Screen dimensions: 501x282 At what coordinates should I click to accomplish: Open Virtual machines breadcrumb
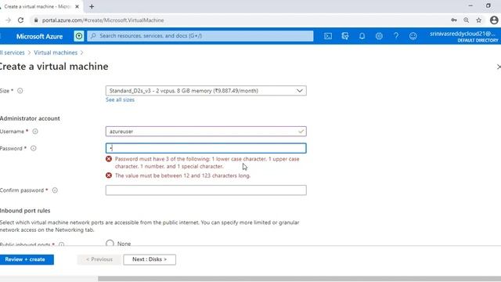click(56, 52)
